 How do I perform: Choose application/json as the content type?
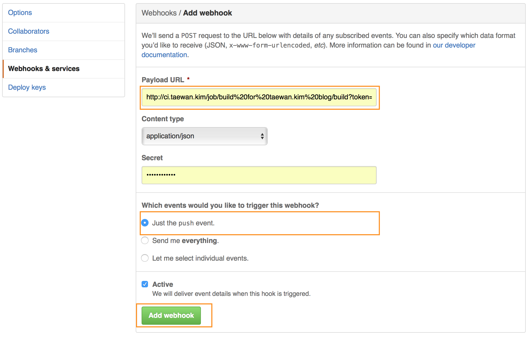(204, 136)
